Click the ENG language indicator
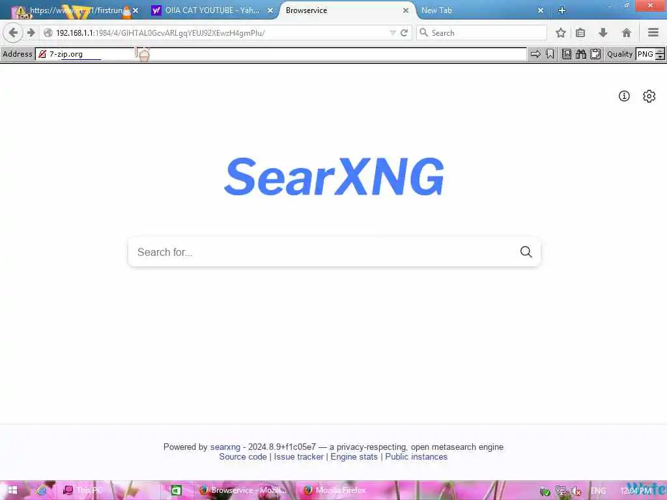This screenshot has height=500, width=667. pyautogui.click(x=598, y=491)
